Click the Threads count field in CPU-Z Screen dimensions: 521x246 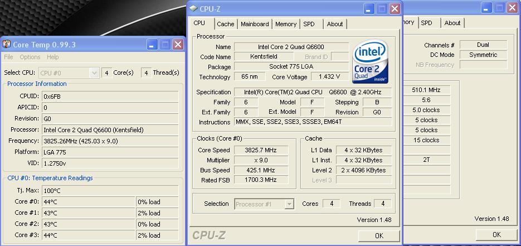click(x=383, y=204)
